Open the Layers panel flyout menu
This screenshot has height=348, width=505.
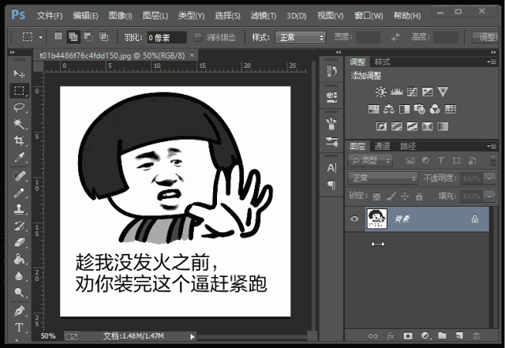click(492, 146)
